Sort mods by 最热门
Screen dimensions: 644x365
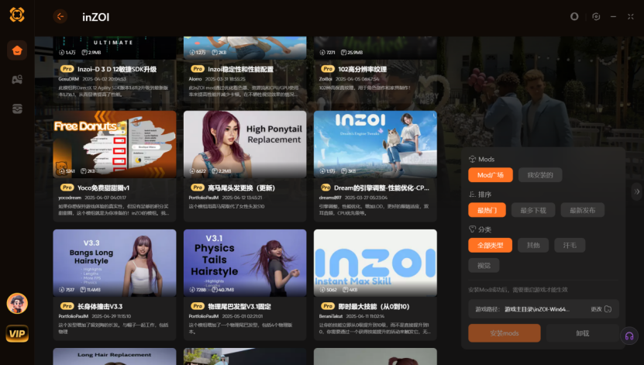[487, 210]
